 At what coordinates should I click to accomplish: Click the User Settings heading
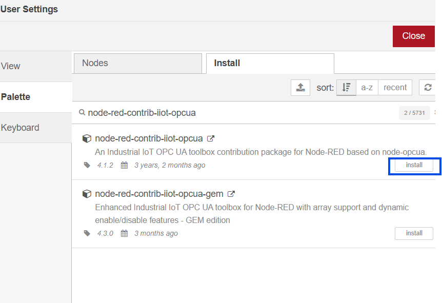(x=29, y=9)
